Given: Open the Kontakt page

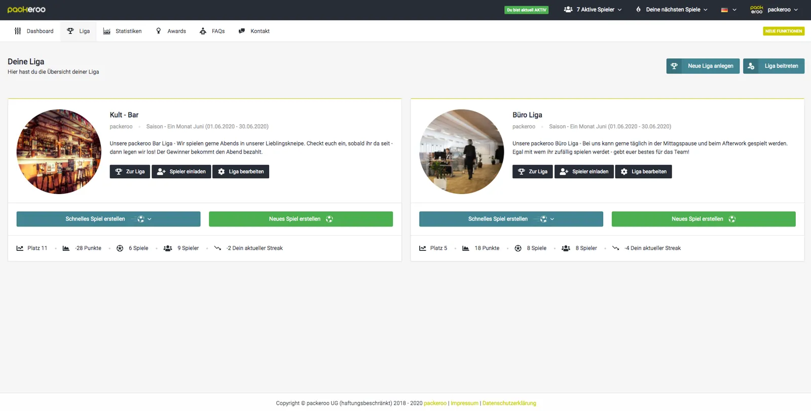Looking at the screenshot, I should tap(254, 31).
